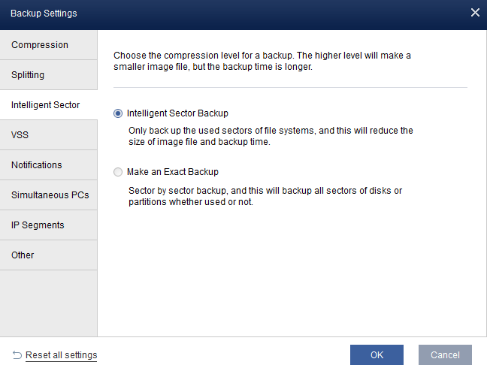This screenshot has height=371, width=487.
Task: Click the compression level description paragraph
Action: tap(262, 61)
